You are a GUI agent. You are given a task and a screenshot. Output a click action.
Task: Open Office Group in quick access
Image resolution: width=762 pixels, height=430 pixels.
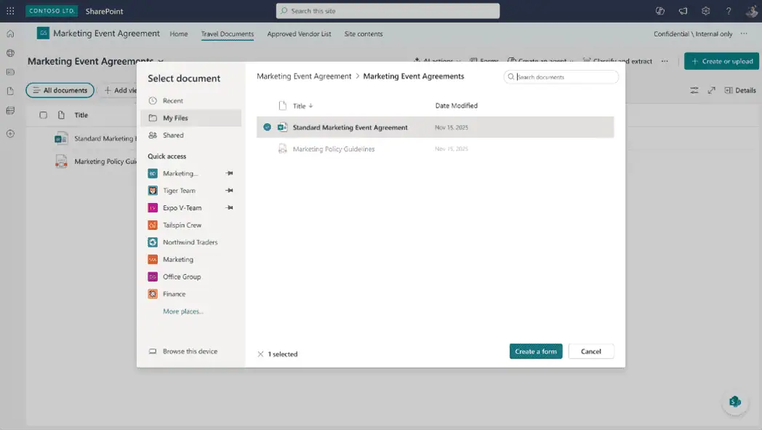coord(182,276)
